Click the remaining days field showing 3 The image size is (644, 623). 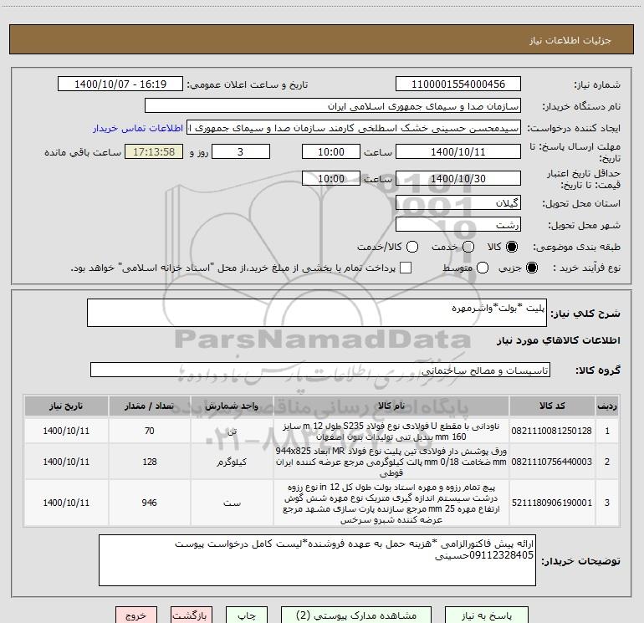(241, 151)
